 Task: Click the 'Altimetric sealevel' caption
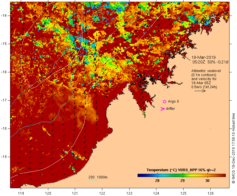206,71
